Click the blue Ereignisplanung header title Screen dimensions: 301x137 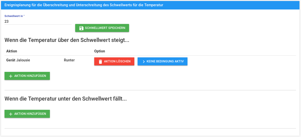(84, 5)
